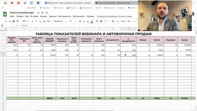Switch to the Вебинар №1 browser tab
Viewport: 197px width, 111px height.
coord(68,3)
